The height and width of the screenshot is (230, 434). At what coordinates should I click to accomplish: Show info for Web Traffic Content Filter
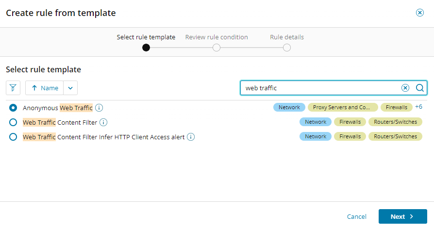[103, 122]
